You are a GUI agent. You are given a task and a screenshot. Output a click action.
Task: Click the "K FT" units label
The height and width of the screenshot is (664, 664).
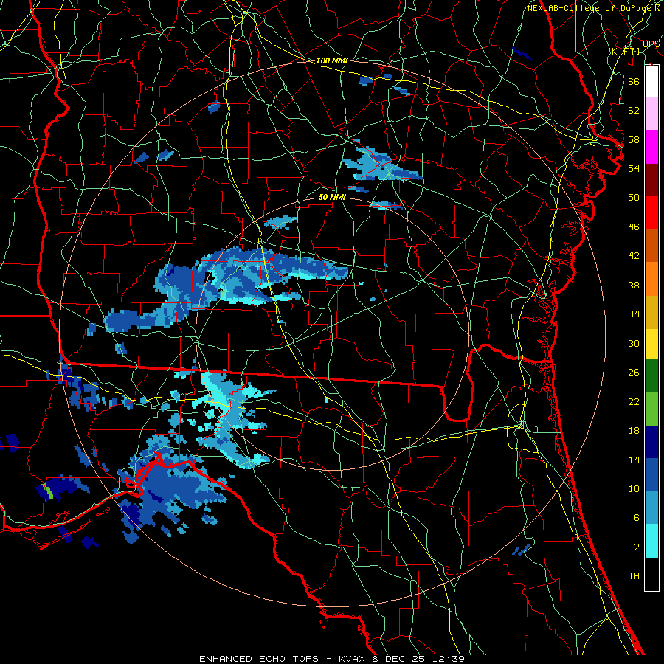[x=624, y=52]
